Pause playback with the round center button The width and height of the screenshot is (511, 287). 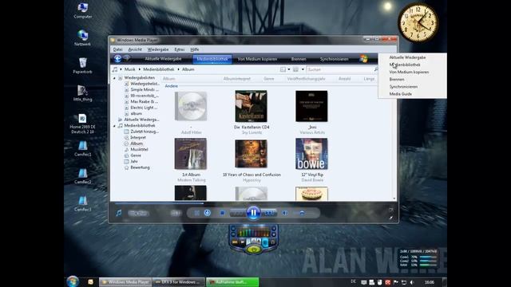pos(253,213)
